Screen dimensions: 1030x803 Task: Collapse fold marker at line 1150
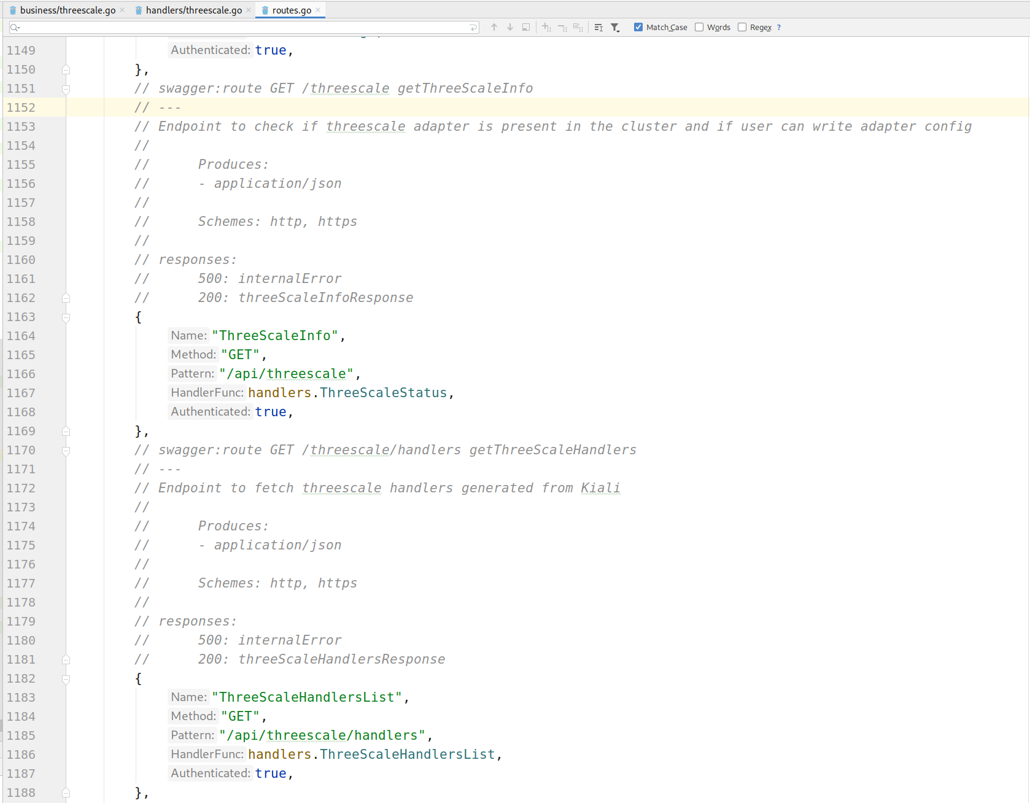[x=66, y=69]
